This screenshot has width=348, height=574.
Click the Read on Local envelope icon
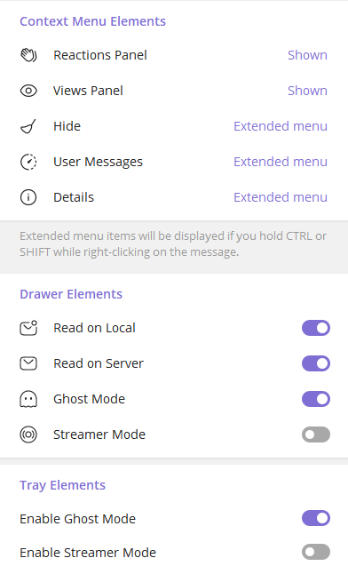pos(28,328)
